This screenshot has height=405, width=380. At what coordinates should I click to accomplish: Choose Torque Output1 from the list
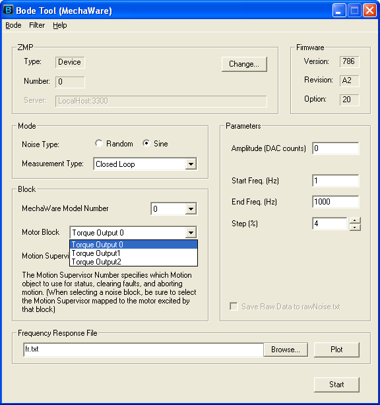point(133,253)
